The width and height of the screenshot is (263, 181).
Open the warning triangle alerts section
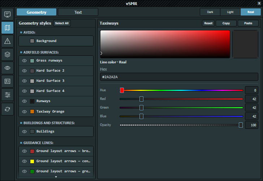coord(7,41)
